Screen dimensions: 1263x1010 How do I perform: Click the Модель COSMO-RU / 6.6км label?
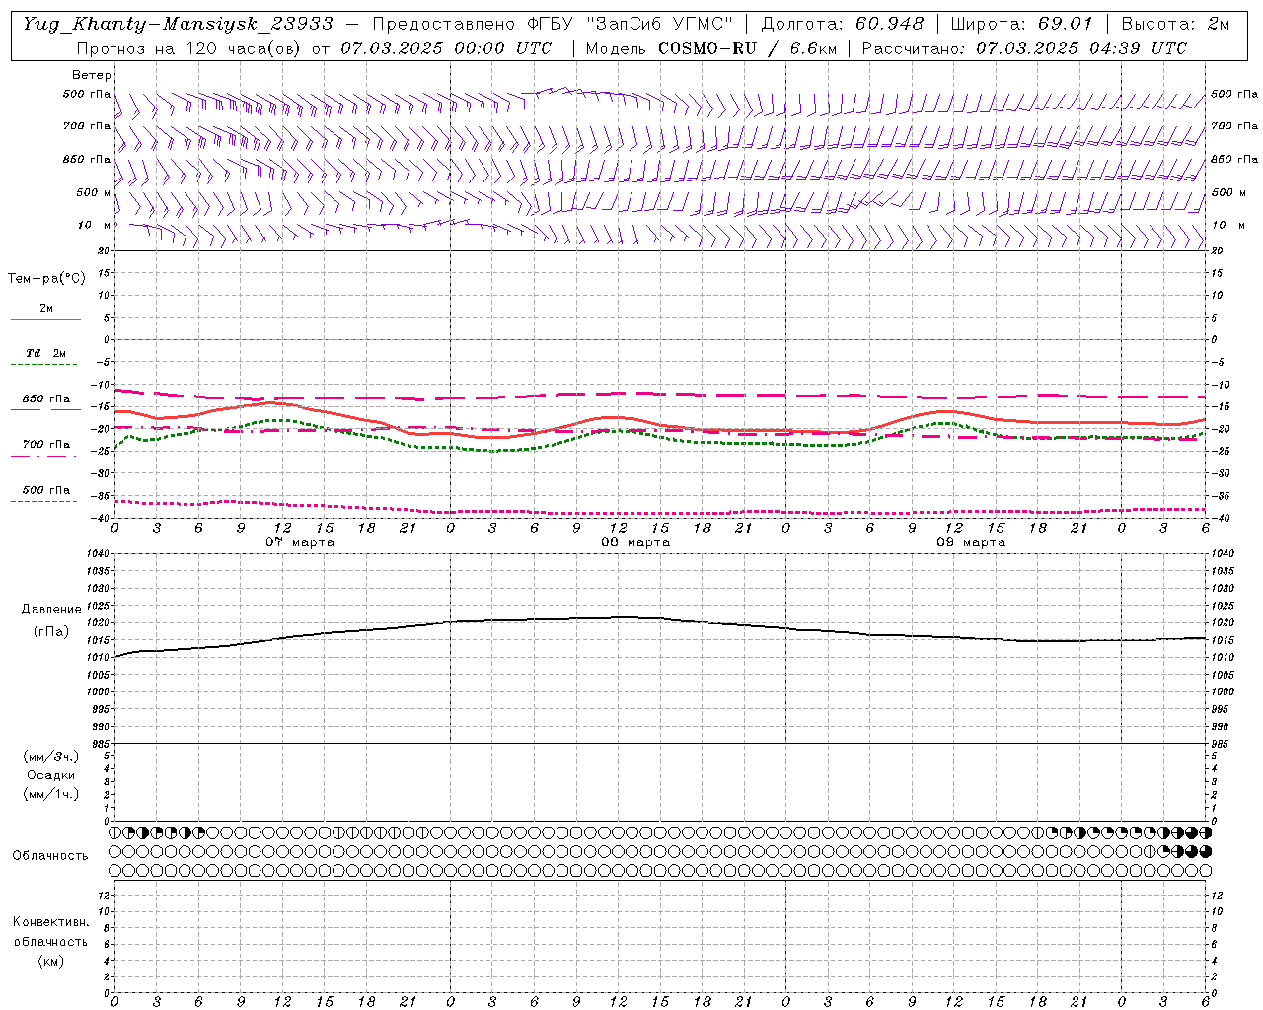tap(710, 48)
